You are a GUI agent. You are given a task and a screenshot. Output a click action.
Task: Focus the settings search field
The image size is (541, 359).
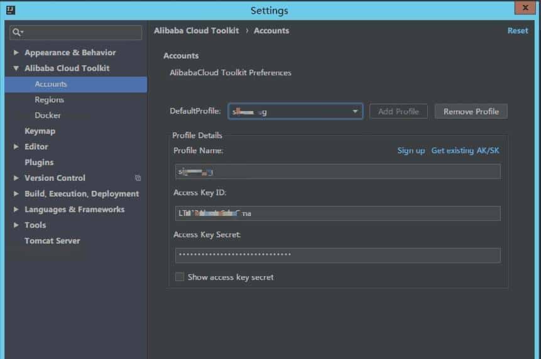click(x=75, y=33)
